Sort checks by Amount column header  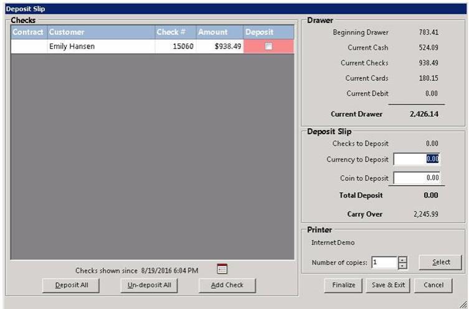(219, 32)
